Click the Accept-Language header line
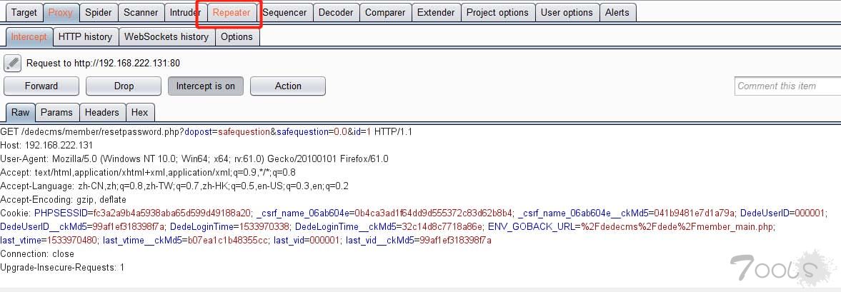841x292 pixels. (x=174, y=186)
